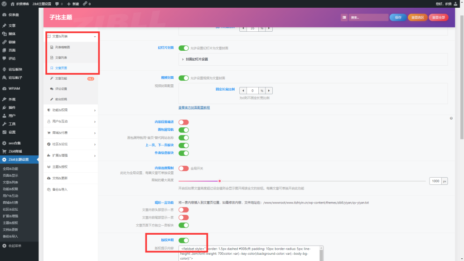Click the orange 重置选区 button

point(417,18)
